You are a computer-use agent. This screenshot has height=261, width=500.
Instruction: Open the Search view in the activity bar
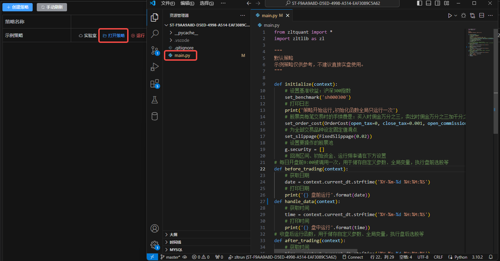[x=155, y=34]
